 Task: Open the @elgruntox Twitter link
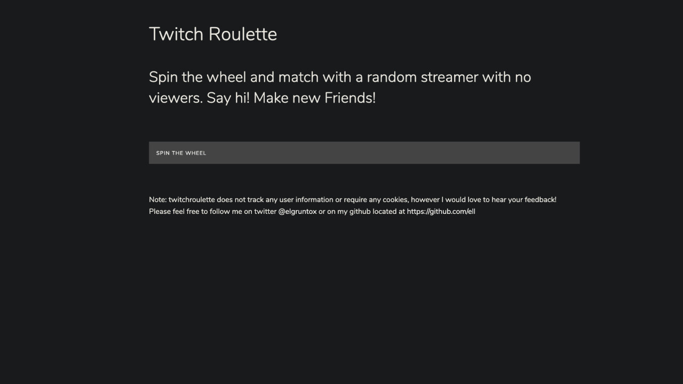(x=297, y=211)
